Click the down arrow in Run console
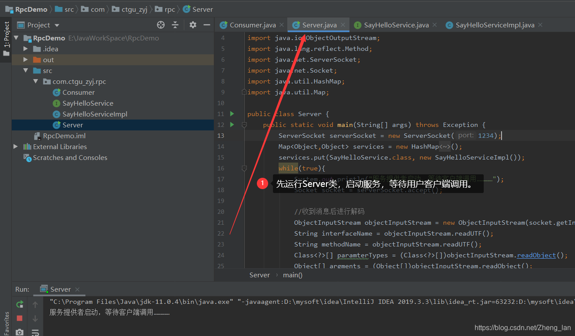Screen dimensions: 575x336 click(35, 319)
